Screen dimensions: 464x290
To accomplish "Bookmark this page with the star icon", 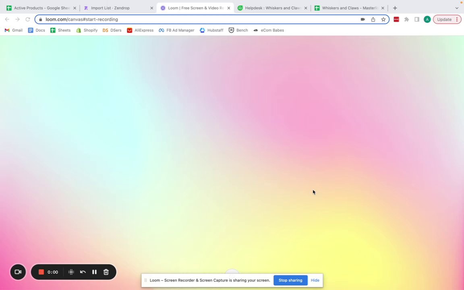I will (383, 19).
